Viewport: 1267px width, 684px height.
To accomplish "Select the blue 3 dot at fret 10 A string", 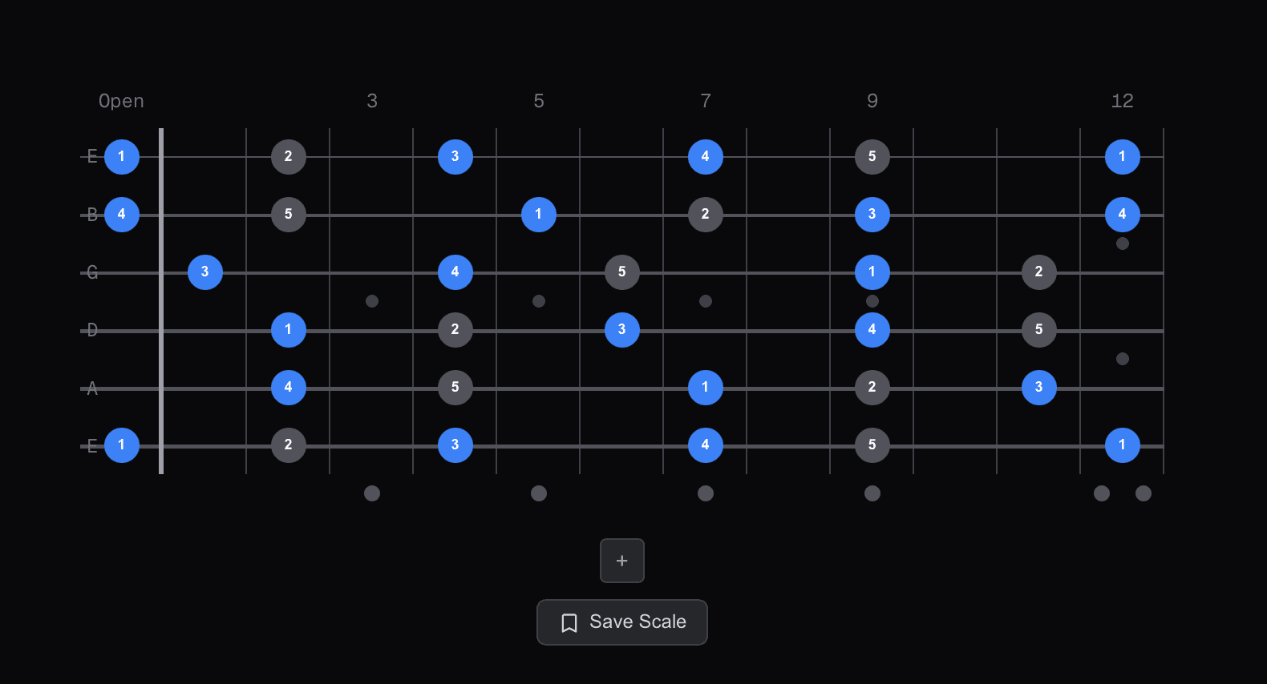I will 1038,387.
